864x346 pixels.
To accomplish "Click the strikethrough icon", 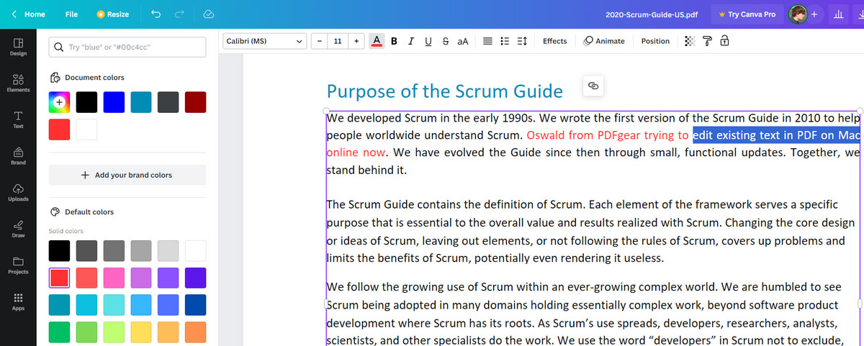I will [x=445, y=41].
